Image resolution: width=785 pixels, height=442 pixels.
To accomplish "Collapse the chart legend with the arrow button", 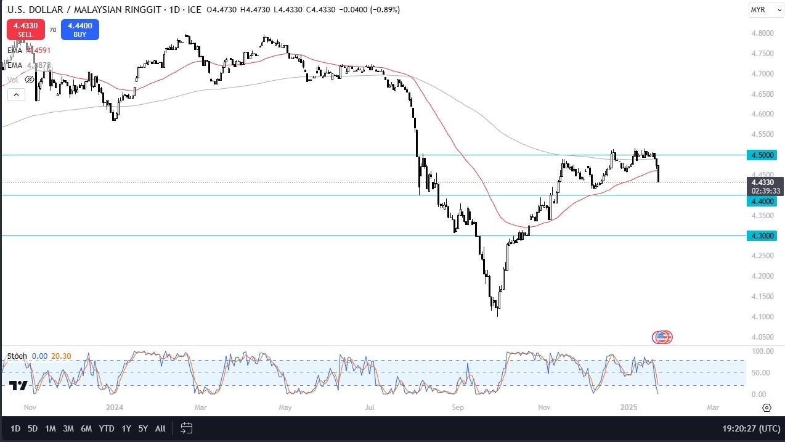I will pyautogui.click(x=15, y=94).
